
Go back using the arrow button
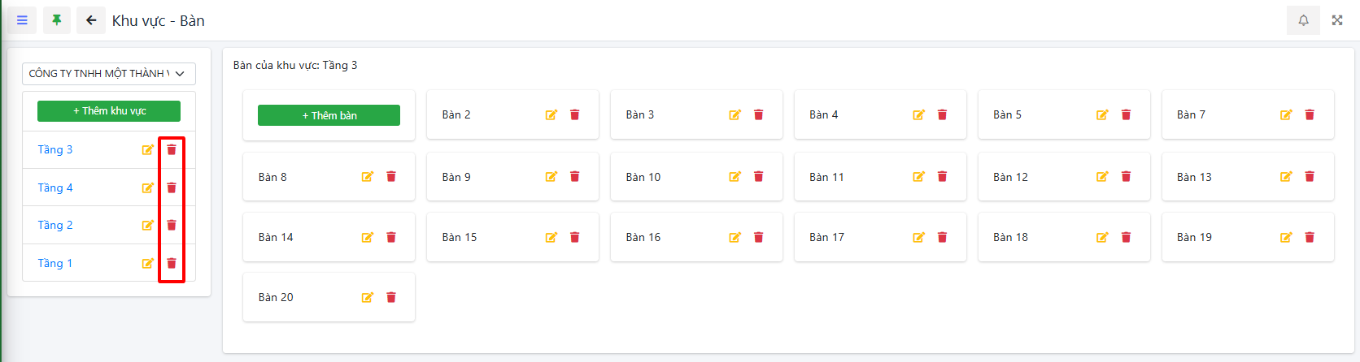91,20
